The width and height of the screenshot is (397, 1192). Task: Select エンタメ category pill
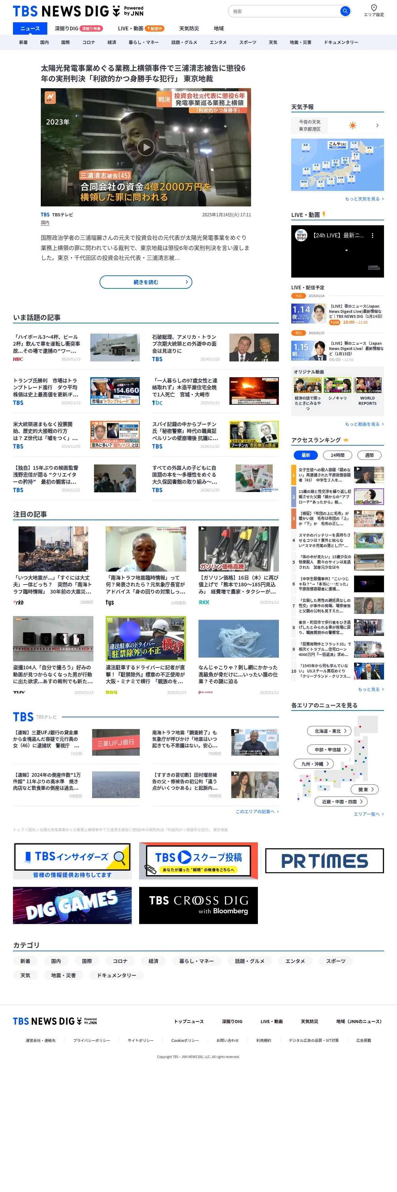pyautogui.click(x=295, y=961)
